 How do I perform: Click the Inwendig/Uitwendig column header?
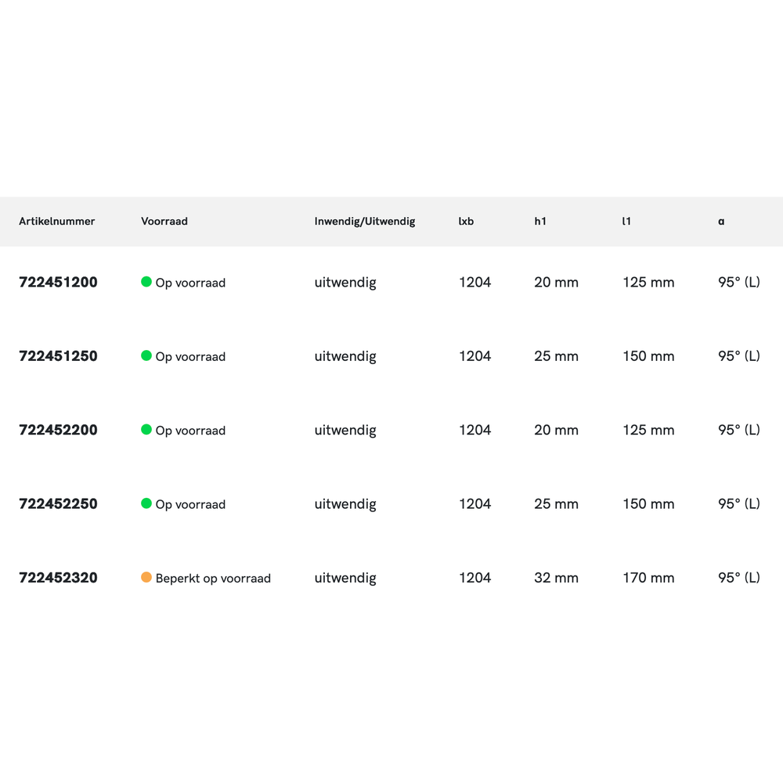pyautogui.click(x=365, y=222)
